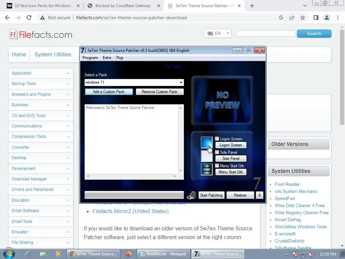Click the volume muted tray icon
Viewport: 345px width, 259px height.
coord(311,254)
